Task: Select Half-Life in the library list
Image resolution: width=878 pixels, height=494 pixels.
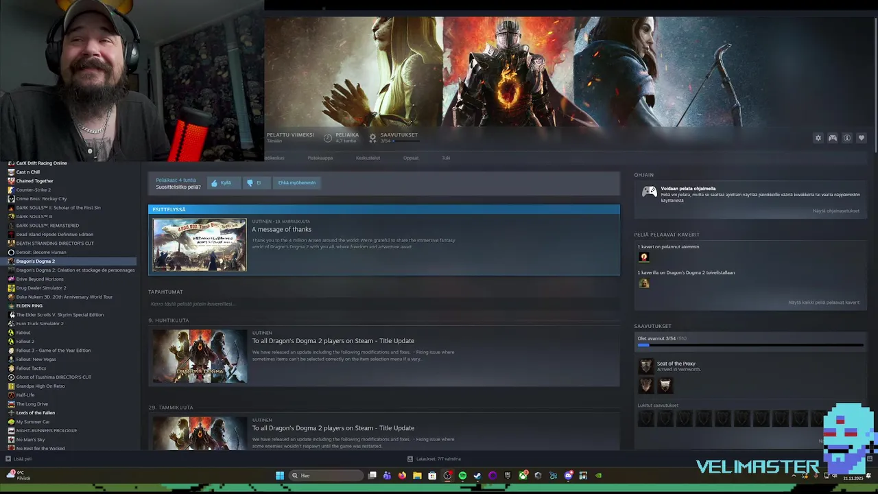Action: coord(25,395)
